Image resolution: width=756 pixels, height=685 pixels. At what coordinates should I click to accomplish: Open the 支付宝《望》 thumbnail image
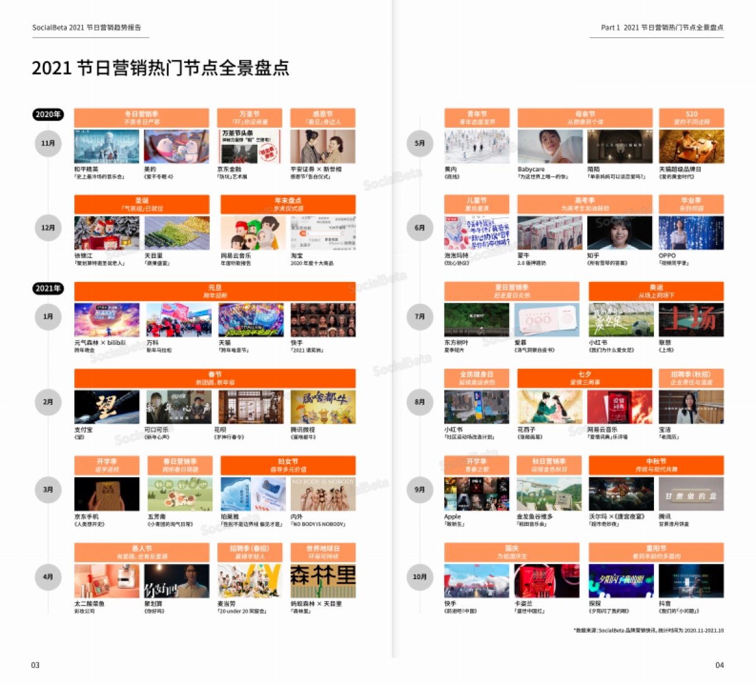tap(106, 407)
